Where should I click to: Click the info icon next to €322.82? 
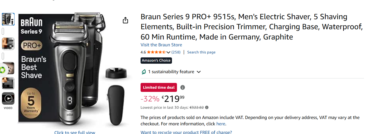click(207, 107)
